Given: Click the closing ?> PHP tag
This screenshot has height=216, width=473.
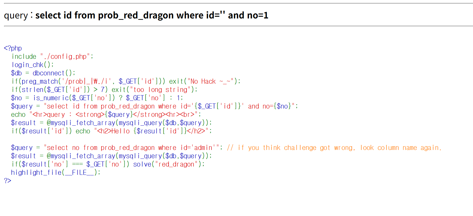Looking at the screenshot, I should pos(8,181).
